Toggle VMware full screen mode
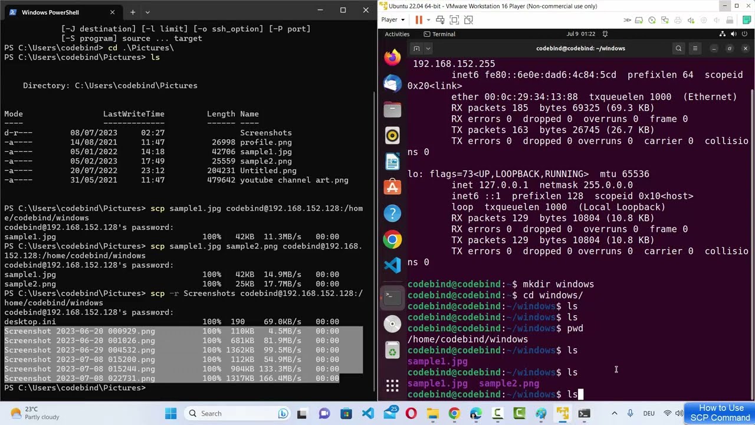 454,19
